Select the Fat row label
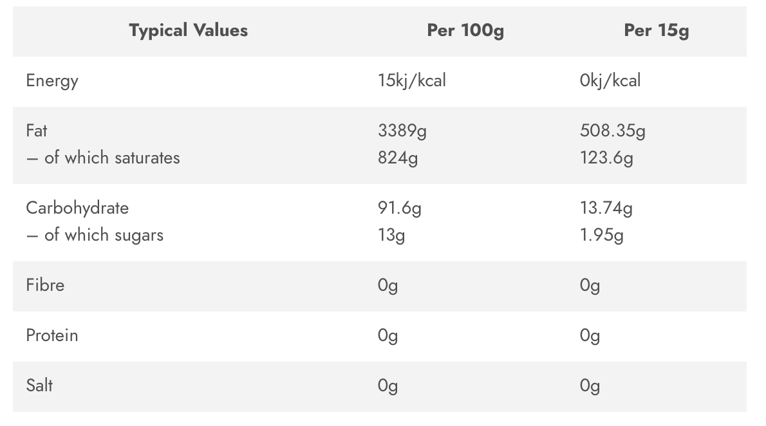The image size is (766, 426). tap(37, 131)
